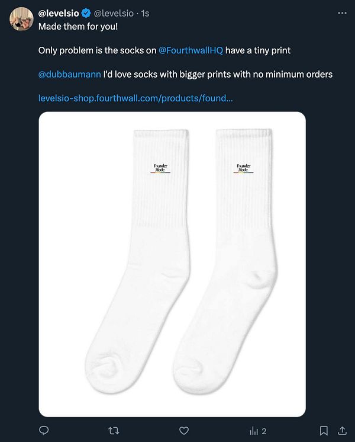
Task: Share tweet via upload arrow icon
Action: pos(342,430)
